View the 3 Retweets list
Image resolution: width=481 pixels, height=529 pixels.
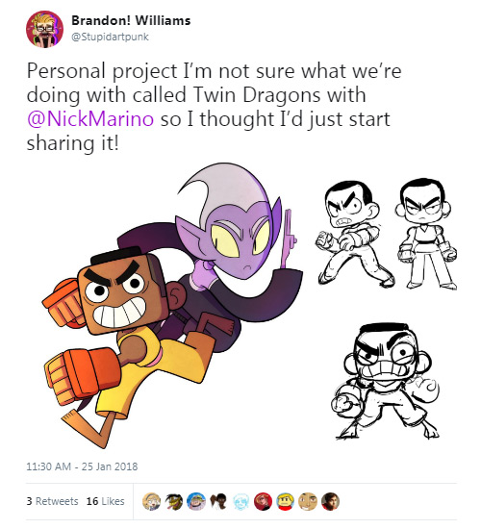coord(52,501)
